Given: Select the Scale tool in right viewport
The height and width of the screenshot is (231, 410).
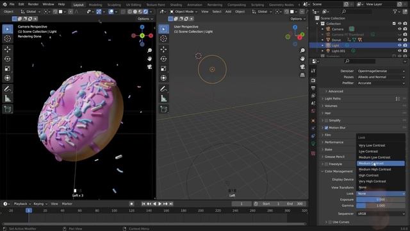Looking at the screenshot, I should 164,69.
